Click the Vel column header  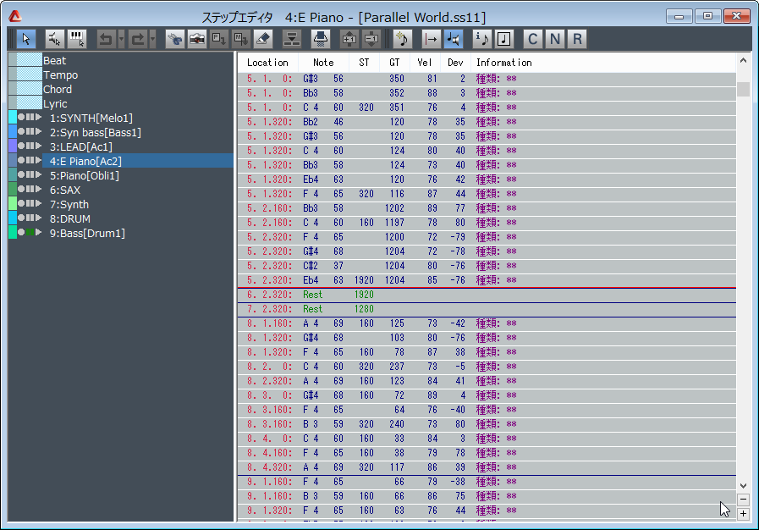point(425,63)
